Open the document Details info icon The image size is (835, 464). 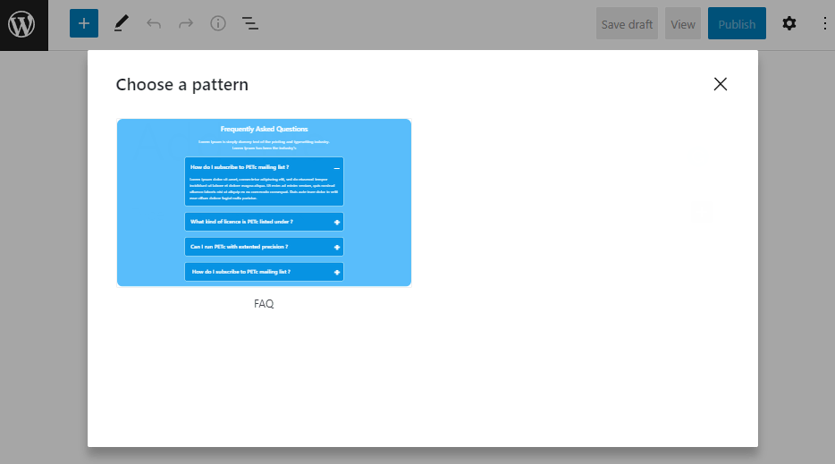[x=218, y=24]
